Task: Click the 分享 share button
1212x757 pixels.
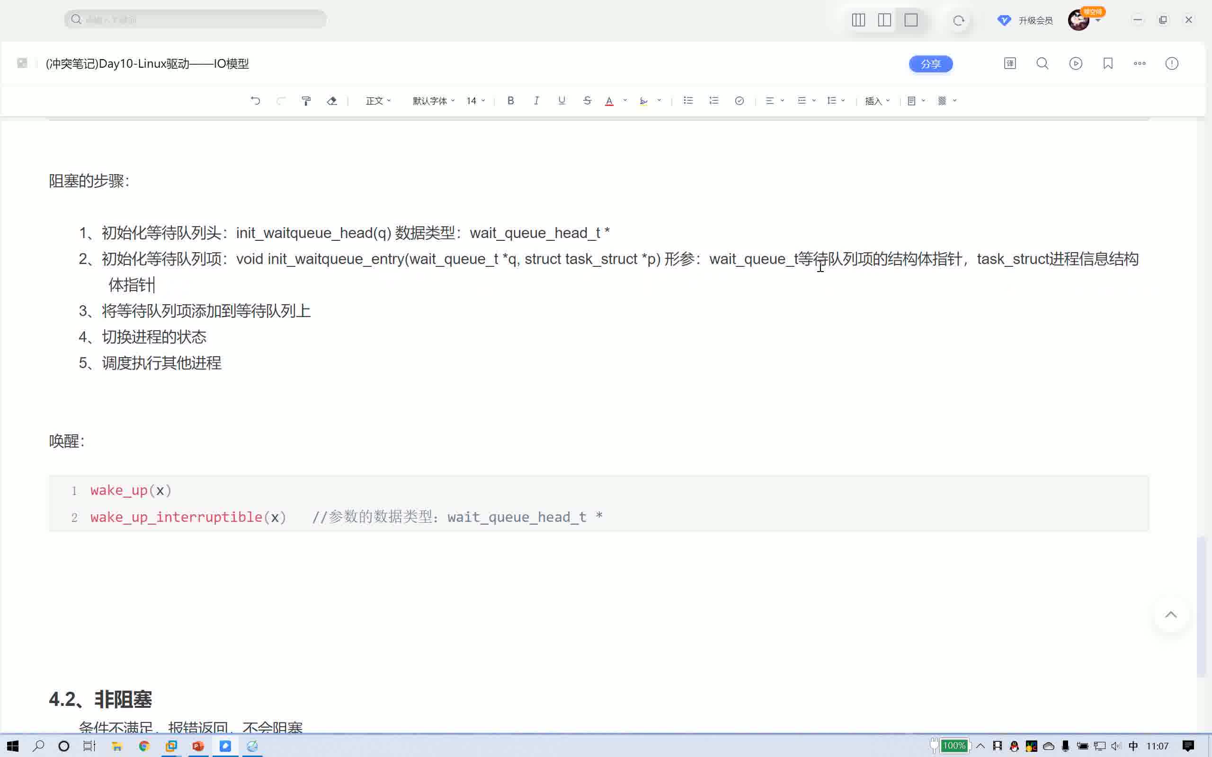Action: click(x=930, y=63)
